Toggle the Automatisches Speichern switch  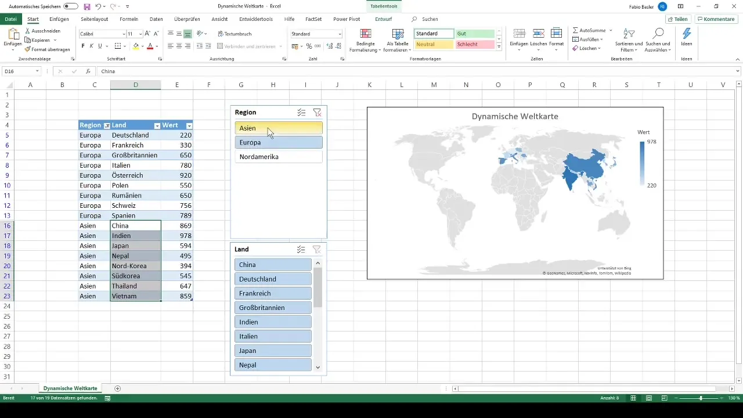click(71, 6)
